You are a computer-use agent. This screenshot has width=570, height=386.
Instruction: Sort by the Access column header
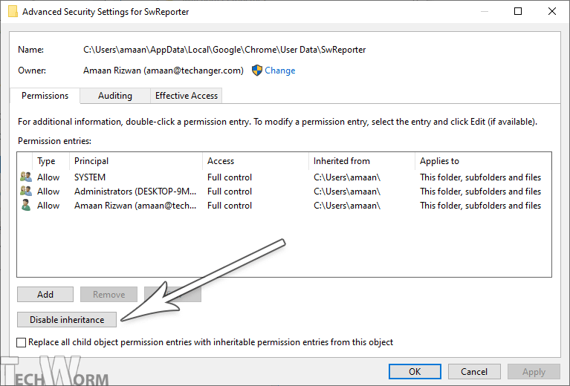click(221, 161)
